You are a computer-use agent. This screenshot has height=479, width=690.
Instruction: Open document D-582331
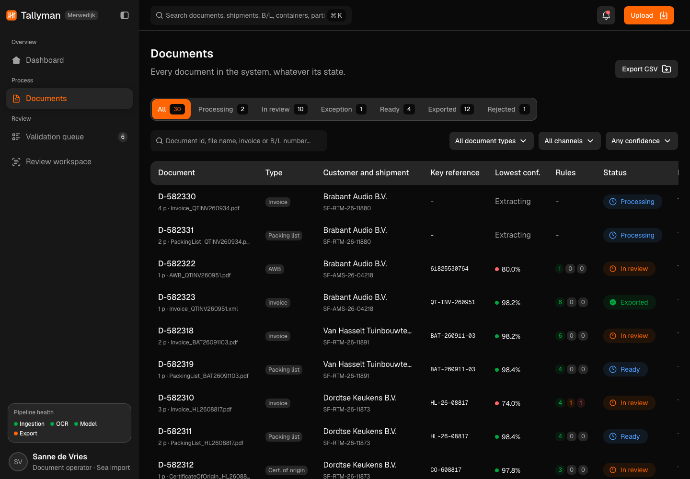coord(176,230)
